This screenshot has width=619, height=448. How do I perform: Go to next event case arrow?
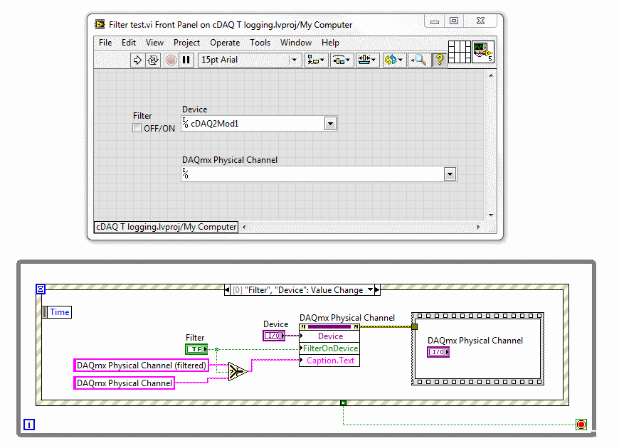(x=377, y=289)
